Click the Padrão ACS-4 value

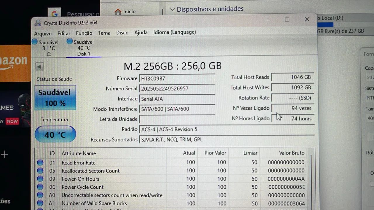coord(227,129)
